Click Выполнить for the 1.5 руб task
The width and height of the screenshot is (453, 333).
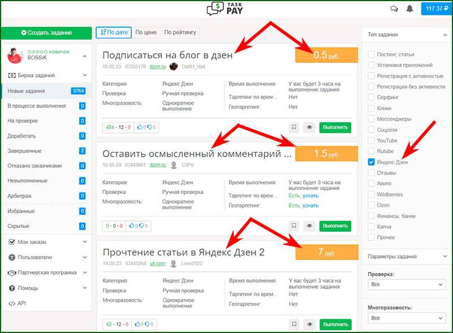coord(335,226)
